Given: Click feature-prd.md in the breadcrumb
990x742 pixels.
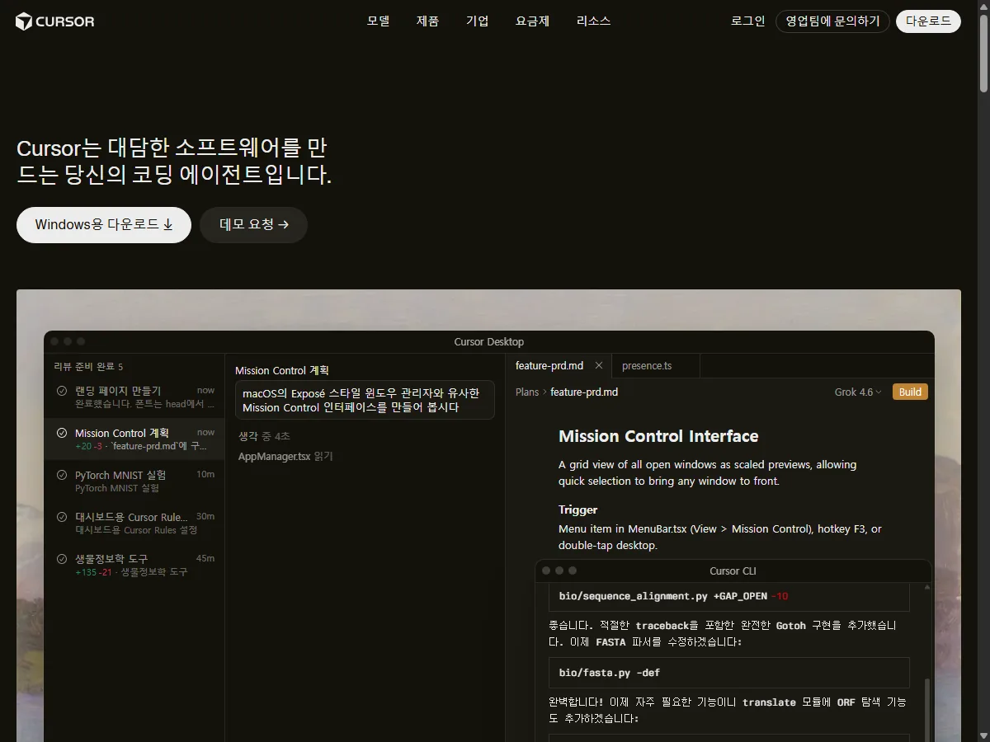Looking at the screenshot, I should click(x=584, y=392).
